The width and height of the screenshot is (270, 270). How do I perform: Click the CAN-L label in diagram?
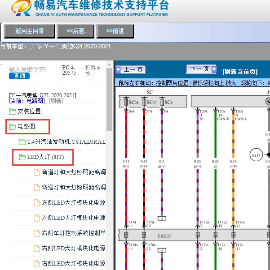click(241, 119)
